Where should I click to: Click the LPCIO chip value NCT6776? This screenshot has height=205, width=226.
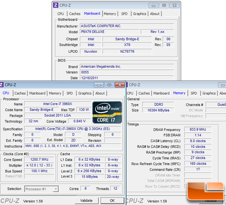pyautogui.click(x=127, y=52)
